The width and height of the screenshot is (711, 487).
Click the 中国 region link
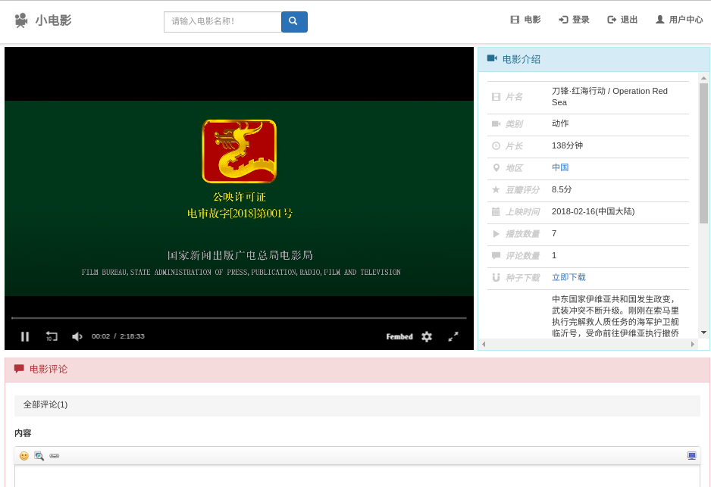[x=560, y=167]
